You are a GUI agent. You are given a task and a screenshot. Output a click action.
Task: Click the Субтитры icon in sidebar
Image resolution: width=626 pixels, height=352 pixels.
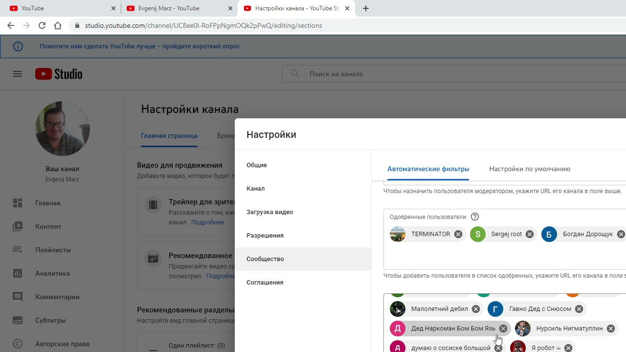point(18,320)
